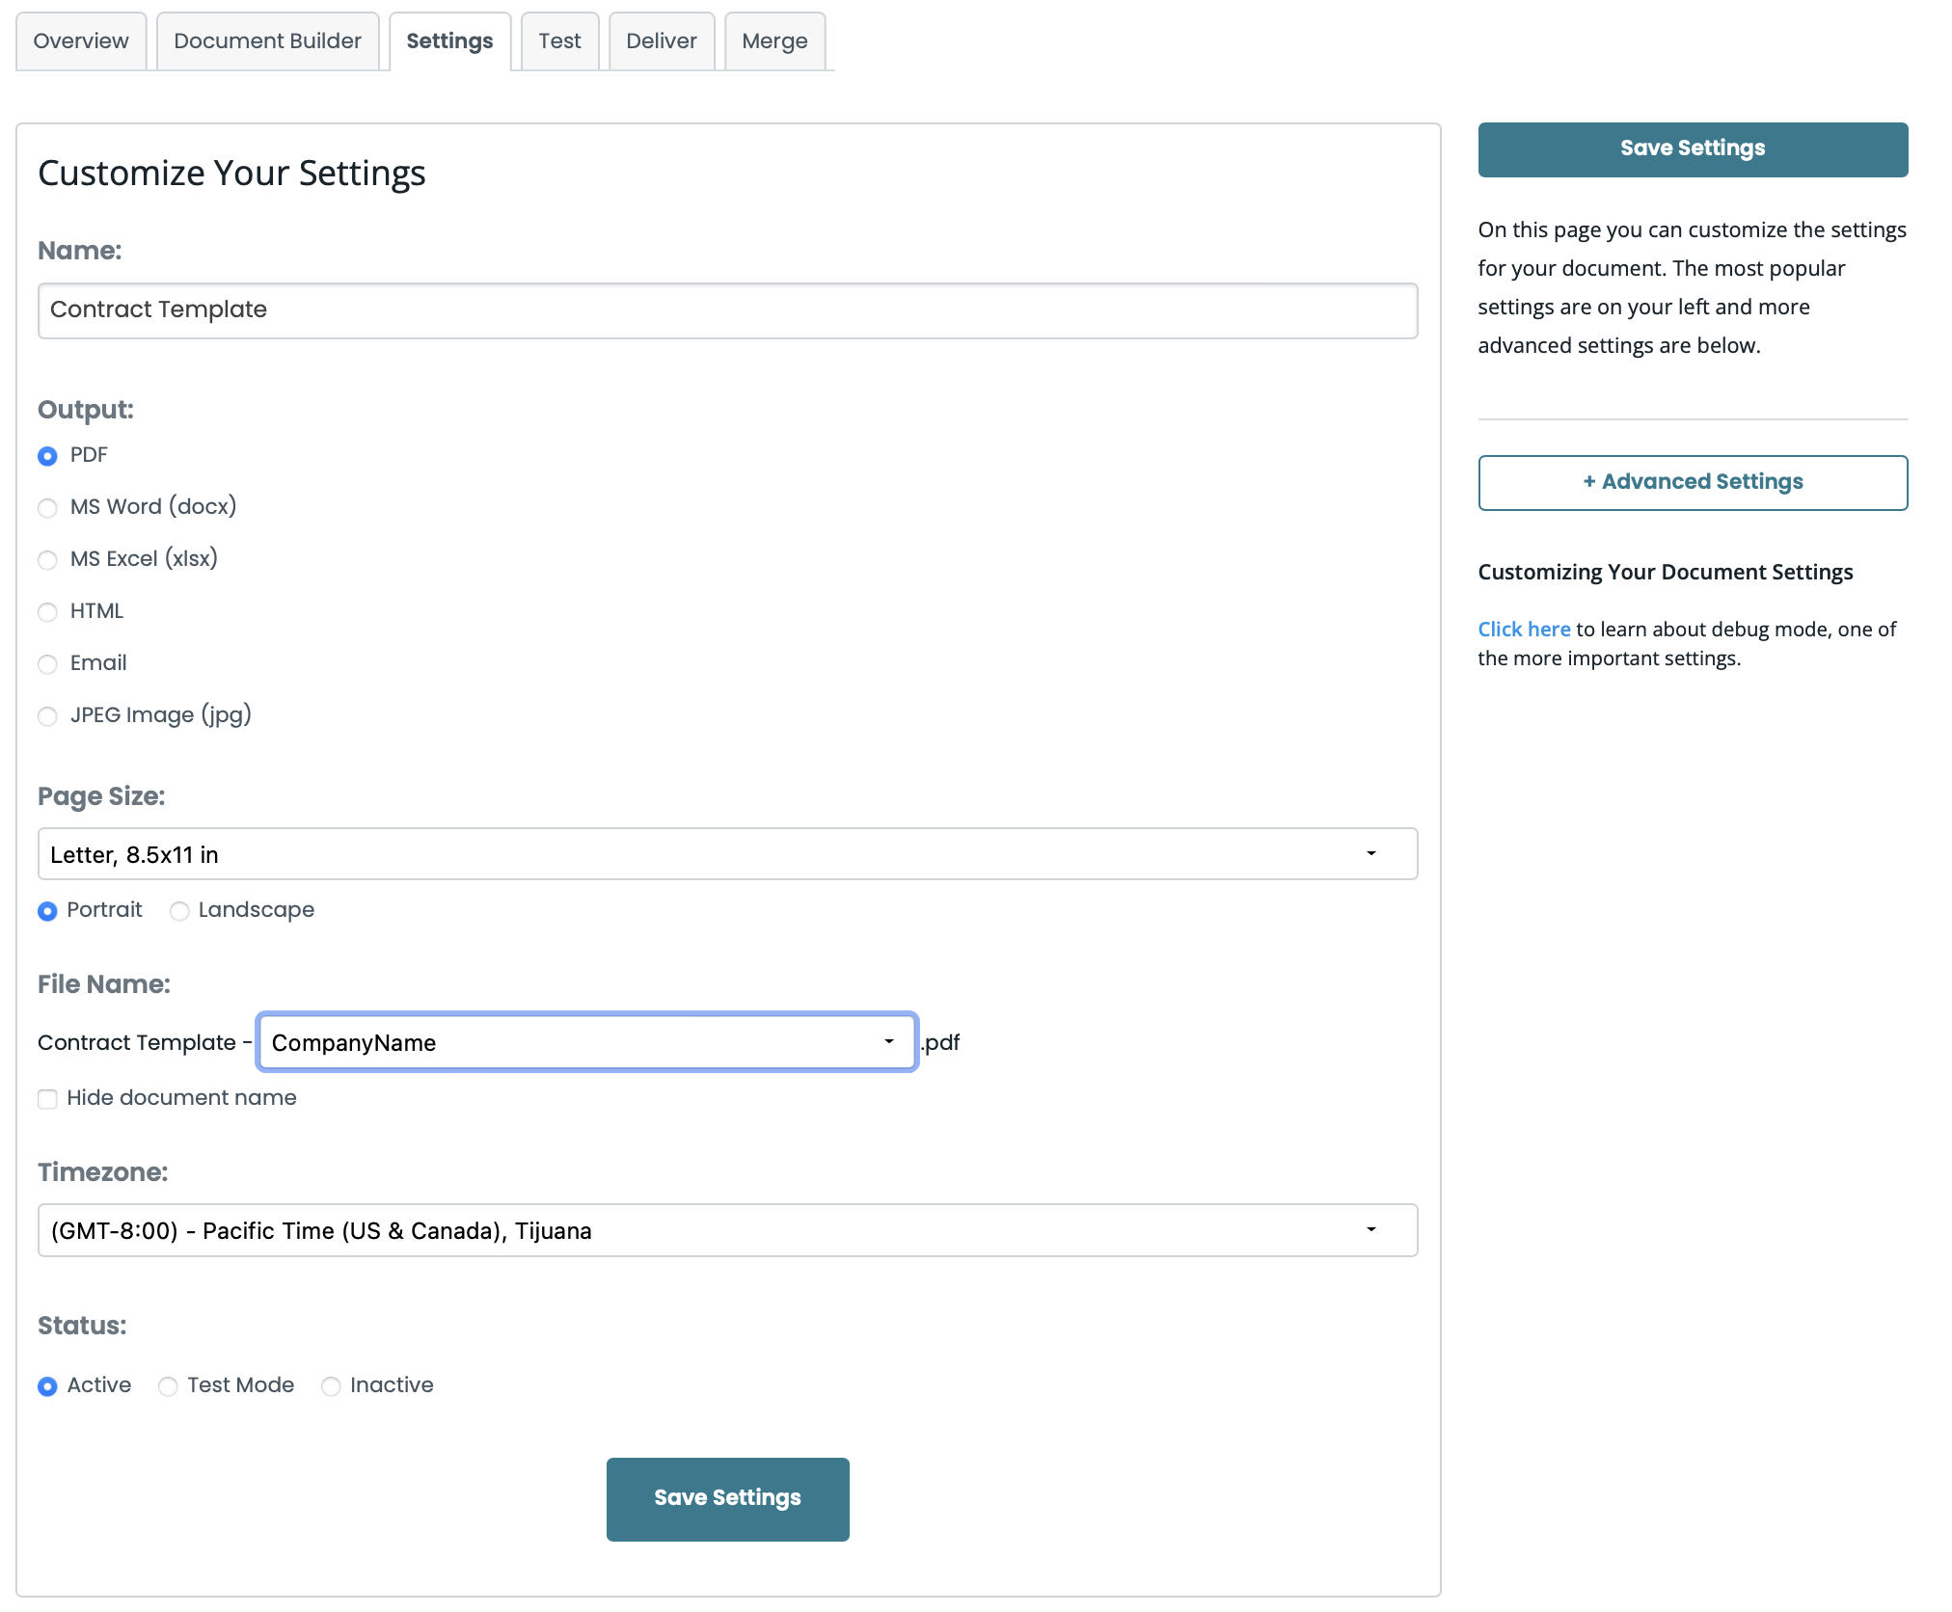Switch orientation to Landscape

179,911
